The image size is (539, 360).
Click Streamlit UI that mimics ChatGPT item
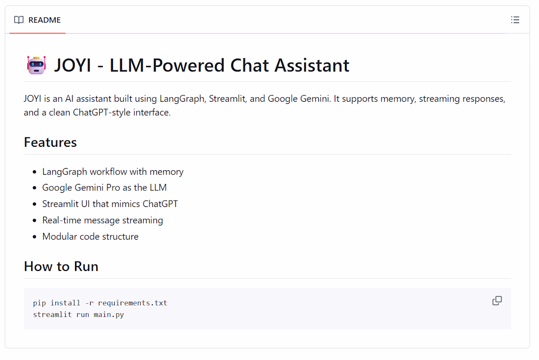[x=110, y=204]
